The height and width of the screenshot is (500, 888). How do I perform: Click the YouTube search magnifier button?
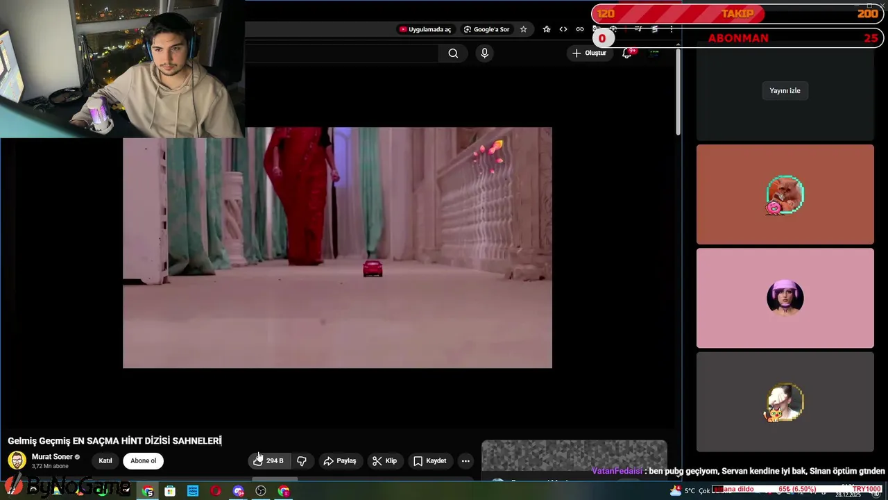(453, 53)
